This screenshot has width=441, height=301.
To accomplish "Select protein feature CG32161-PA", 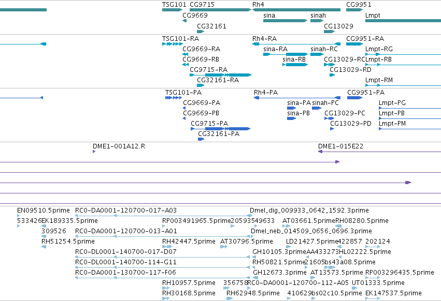I will pyautogui.click(x=201, y=139).
